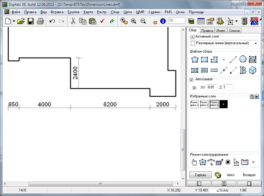Select the polygon collection template
This screenshot has height=196, width=264.
click(194, 59)
